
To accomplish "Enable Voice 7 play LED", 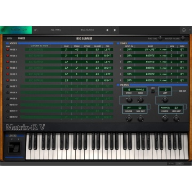I will pyautogui.click(x=7, y=86).
